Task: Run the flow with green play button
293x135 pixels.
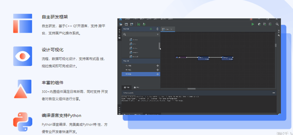Action: point(253,24)
